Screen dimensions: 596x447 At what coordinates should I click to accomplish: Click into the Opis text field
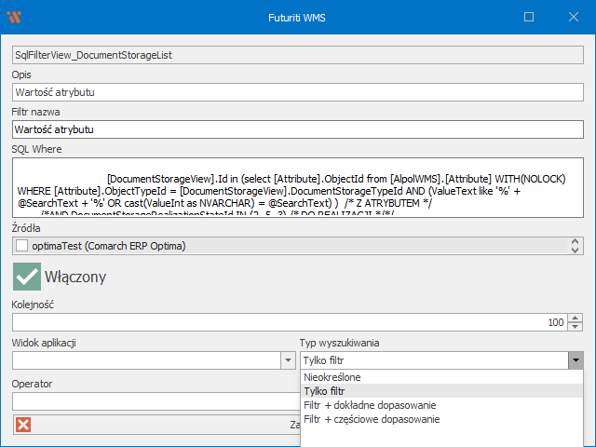point(297,92)
